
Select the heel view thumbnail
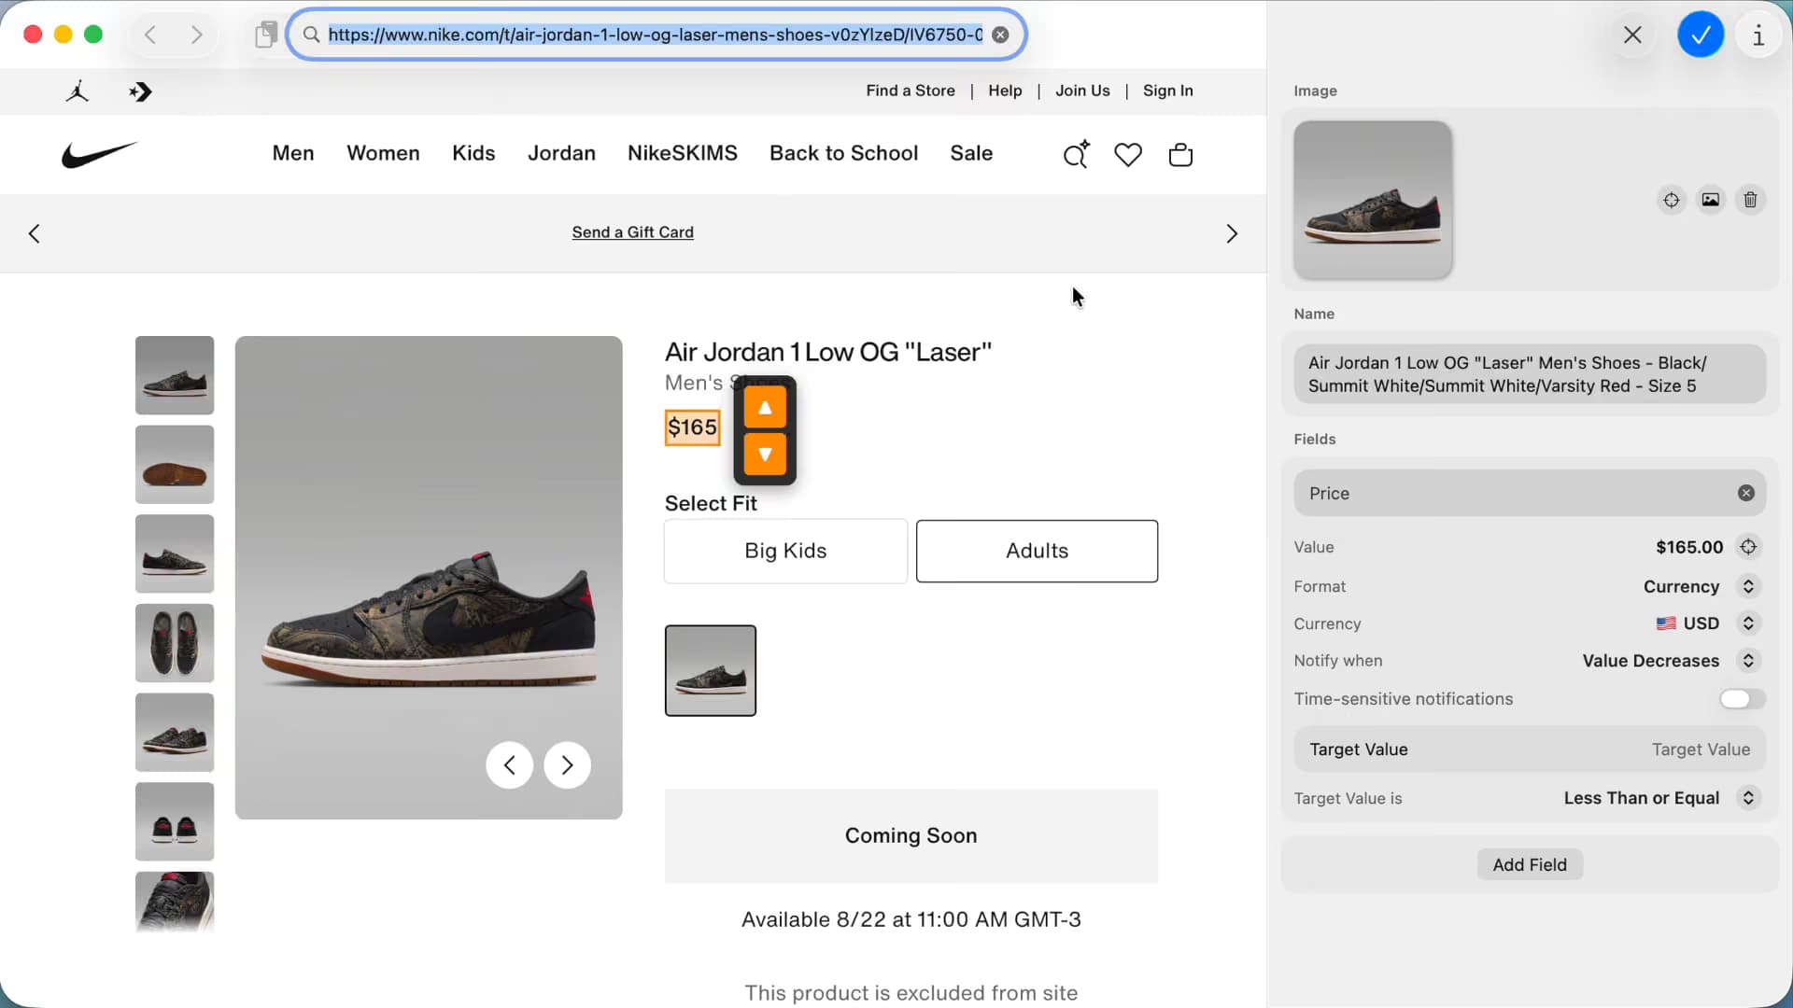click(x=175, y=821)
